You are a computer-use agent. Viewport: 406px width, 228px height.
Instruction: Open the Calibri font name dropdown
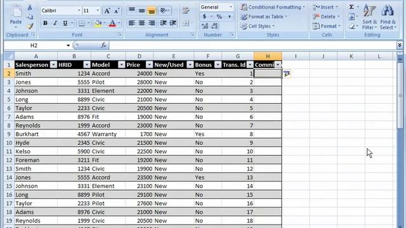[x=79, y=11]
